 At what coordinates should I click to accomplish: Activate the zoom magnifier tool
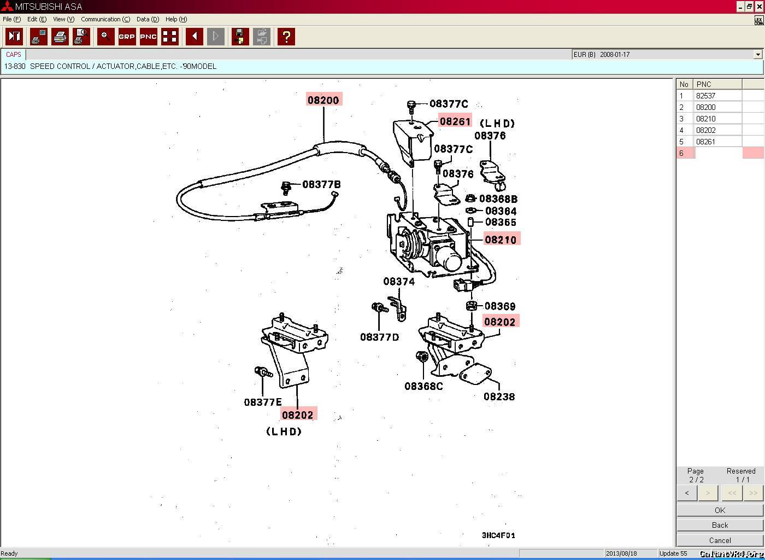(105, 37)
